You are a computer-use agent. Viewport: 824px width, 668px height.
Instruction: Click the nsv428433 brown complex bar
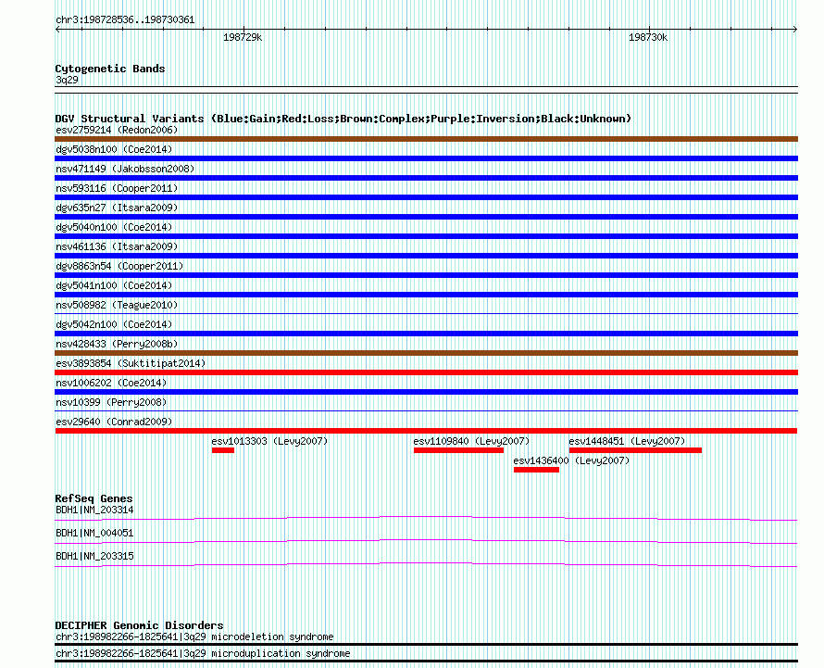click(426, 353)
